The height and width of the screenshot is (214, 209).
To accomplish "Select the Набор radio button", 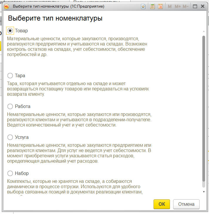I will pos(10,173).
